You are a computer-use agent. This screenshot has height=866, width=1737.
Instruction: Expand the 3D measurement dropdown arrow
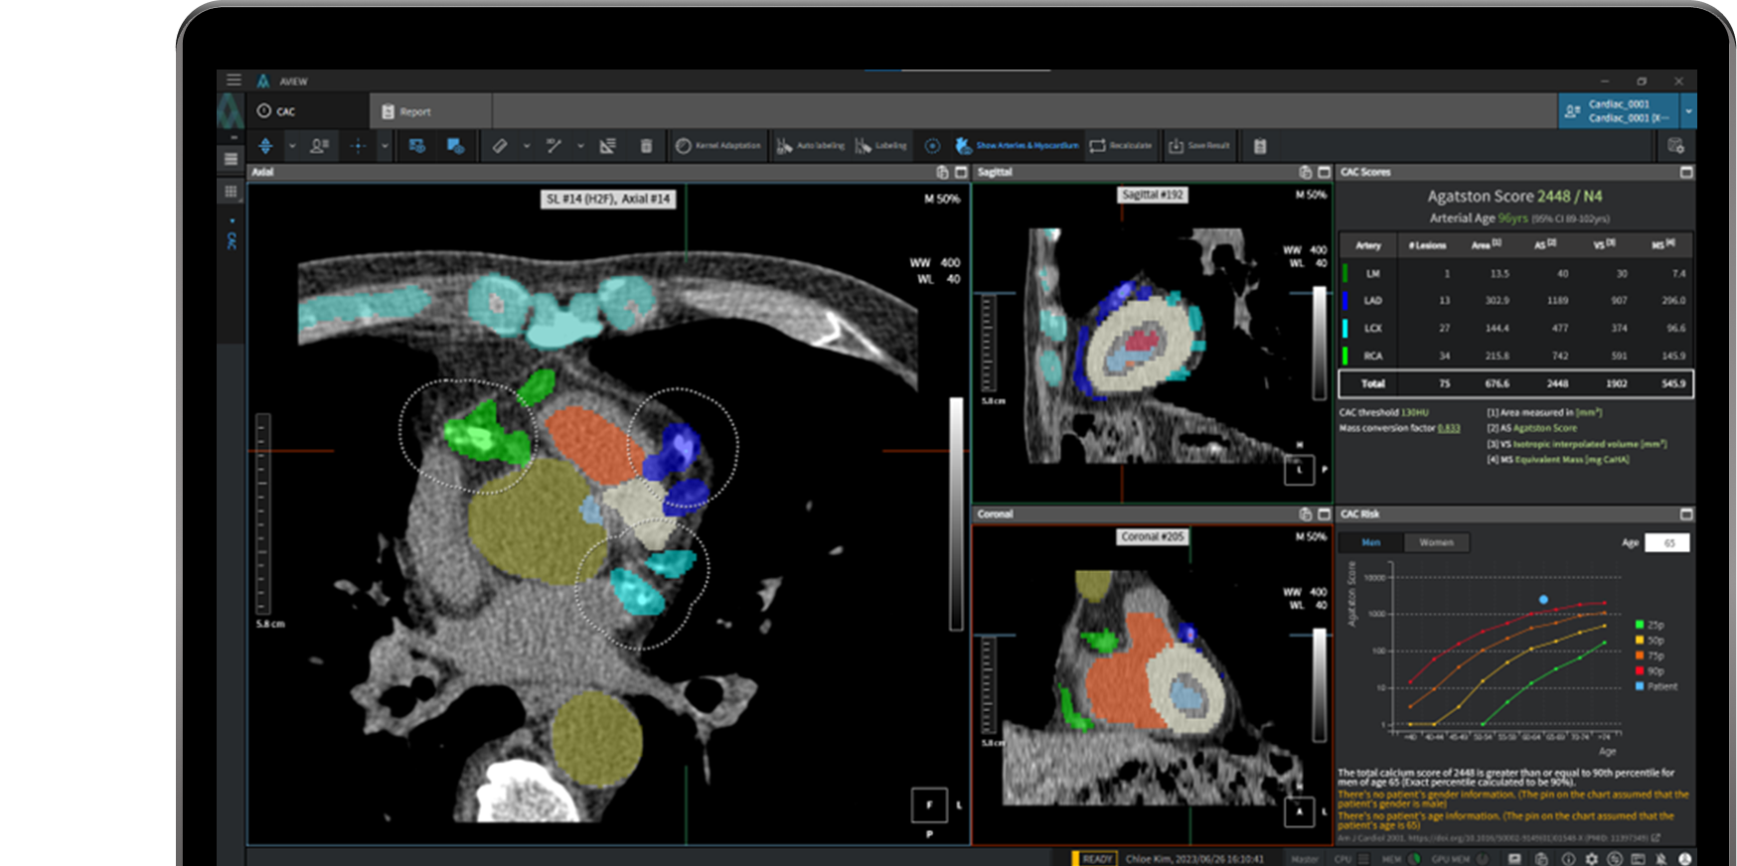[580, 146]
